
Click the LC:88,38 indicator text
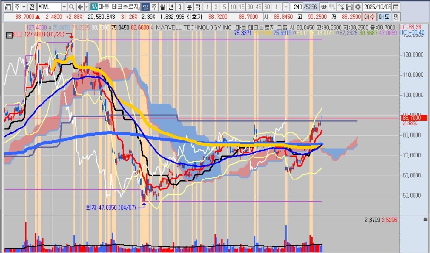(x=411, y=27)
